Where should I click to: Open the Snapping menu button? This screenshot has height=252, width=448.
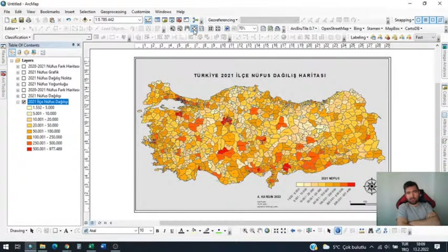pyautogui.click(x=404, y=20)
